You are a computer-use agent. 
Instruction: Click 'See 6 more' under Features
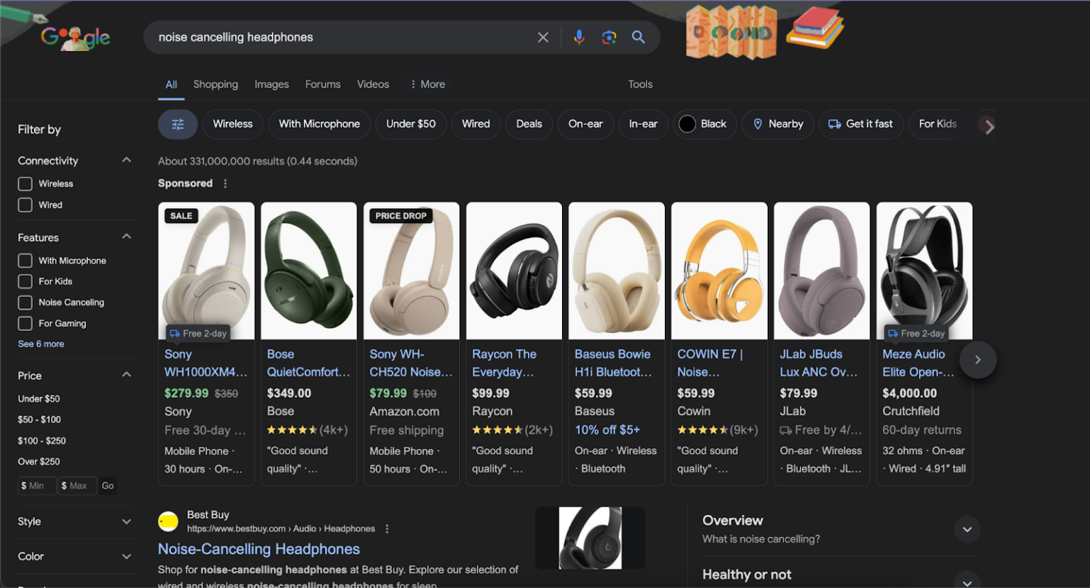pyautogui.click(x=40, y=344)
